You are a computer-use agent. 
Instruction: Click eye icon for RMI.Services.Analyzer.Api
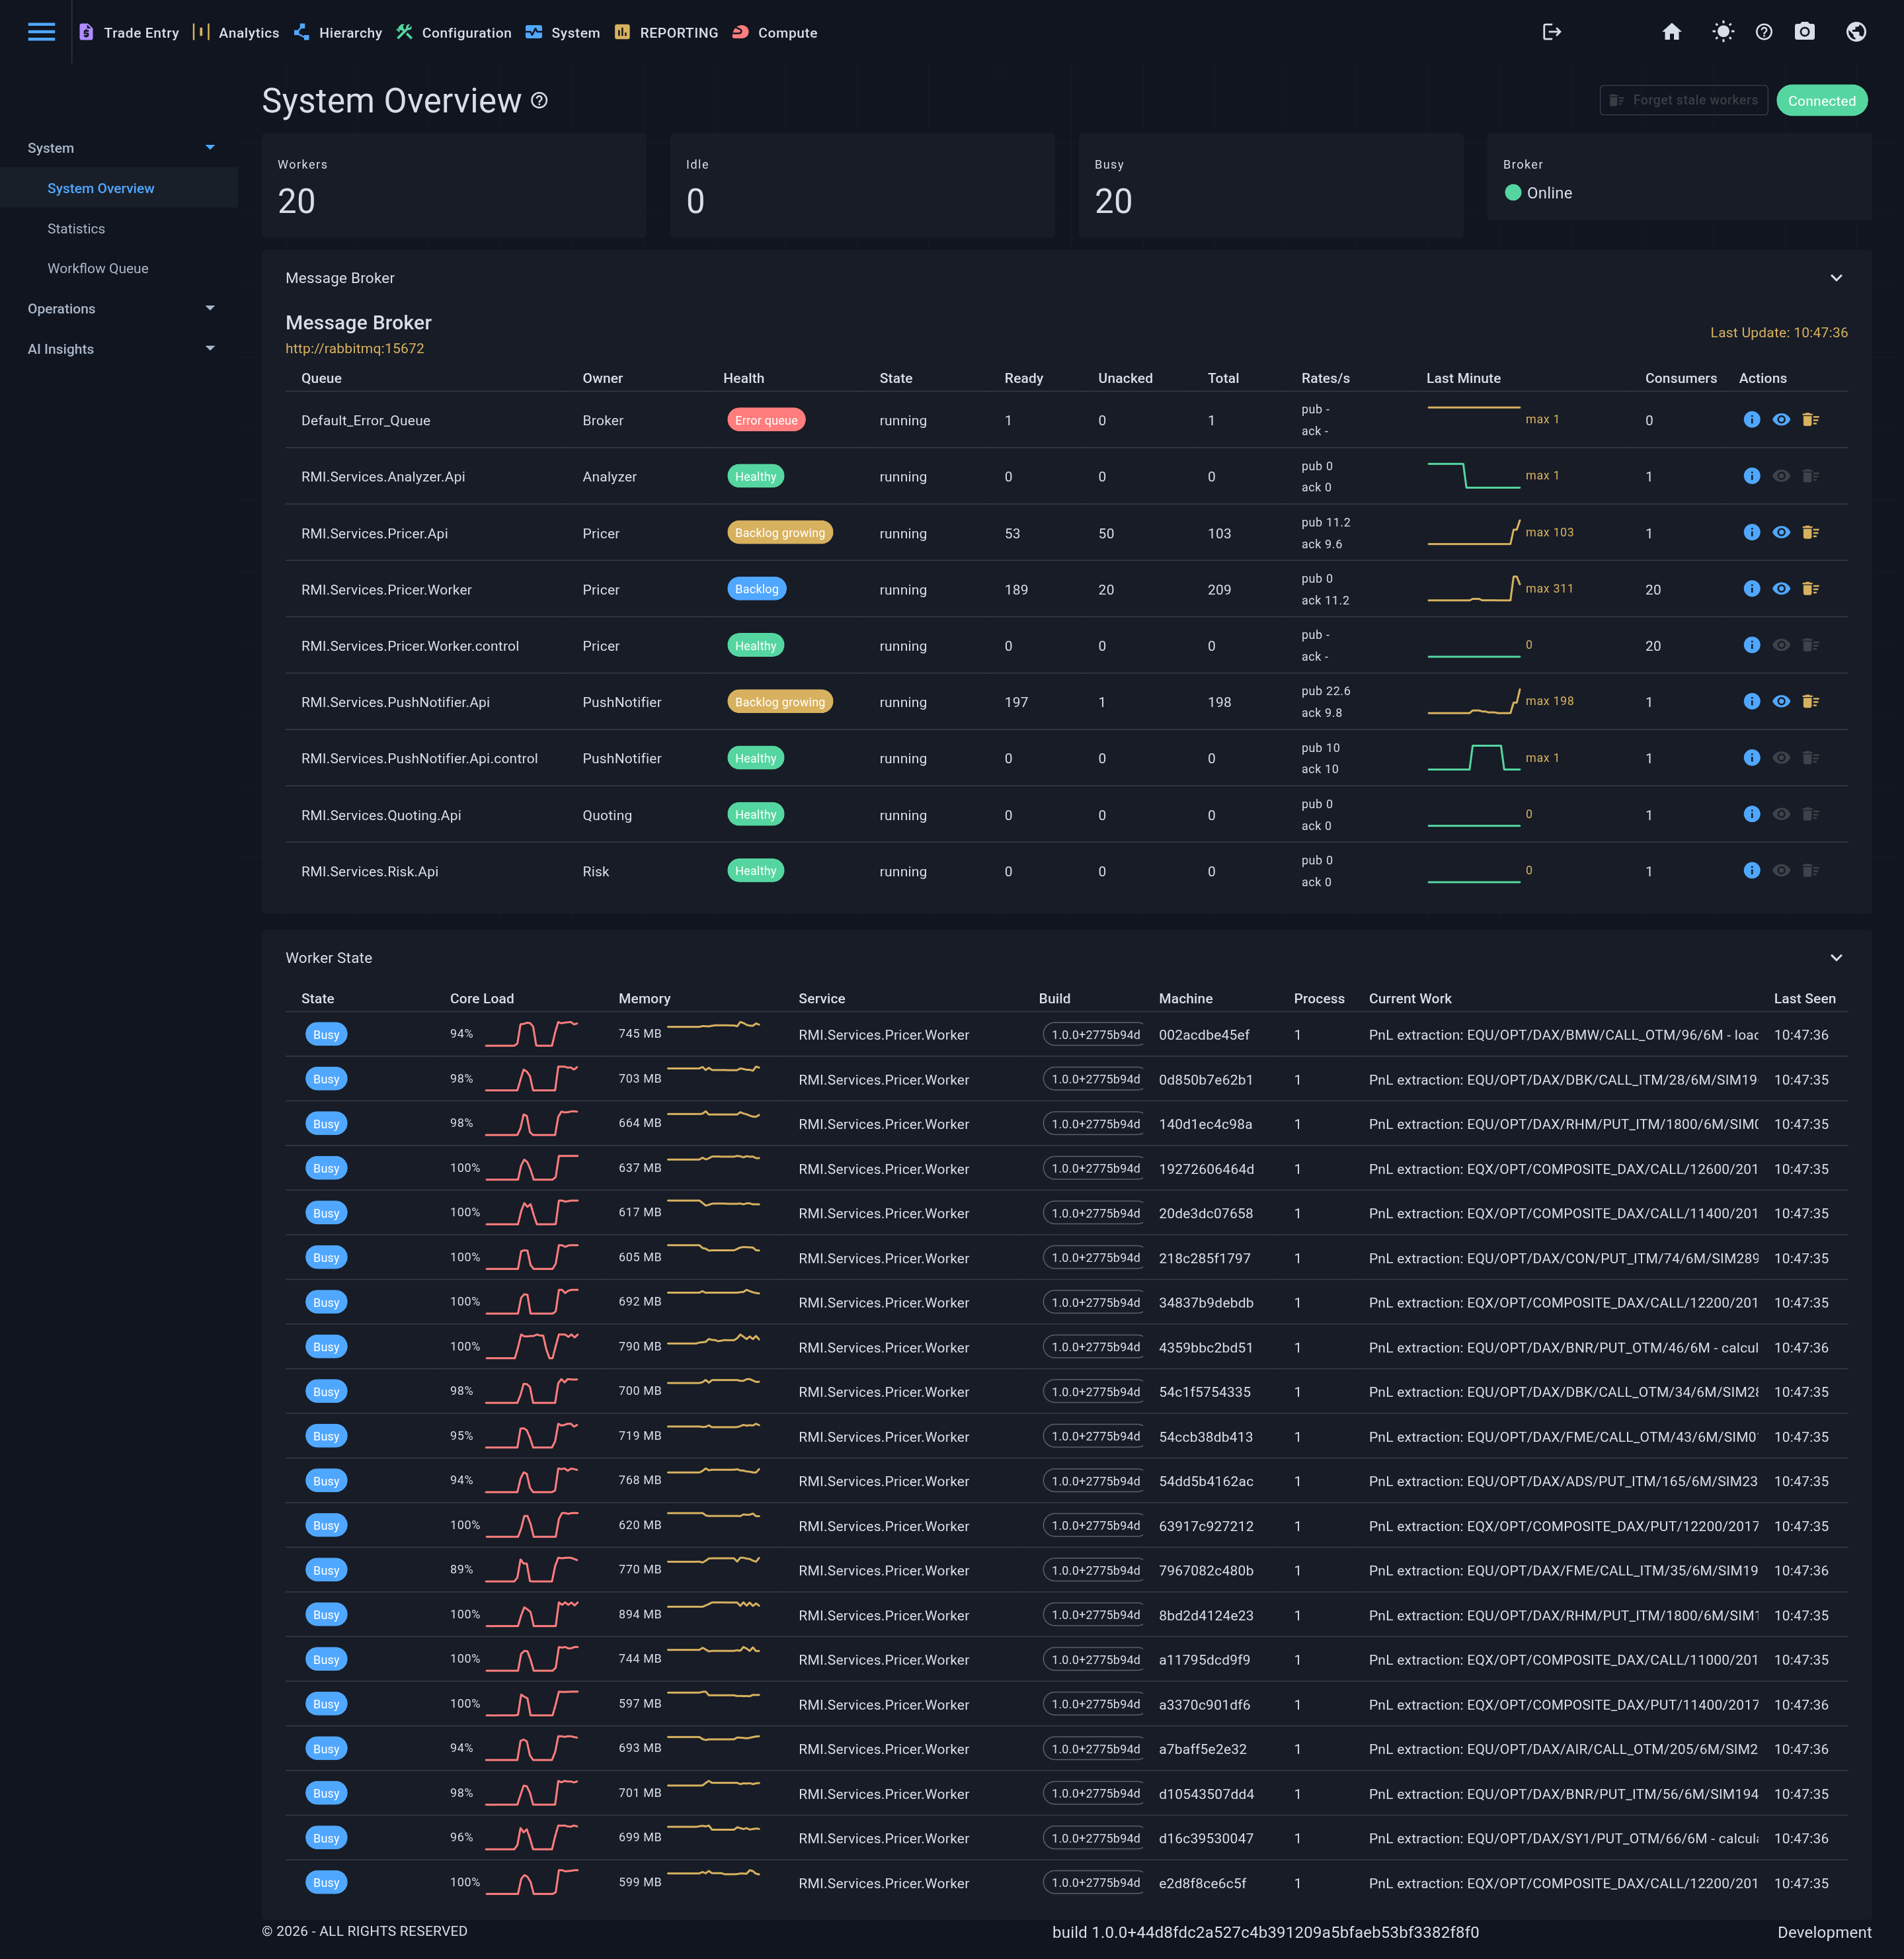1781,476
